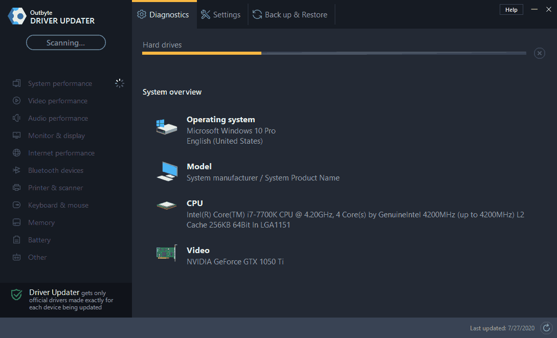Image resolution: width=557 pixels, height=338 pixels.
Task: Select the Audio performance category
Action: click(x=56, y=118)
